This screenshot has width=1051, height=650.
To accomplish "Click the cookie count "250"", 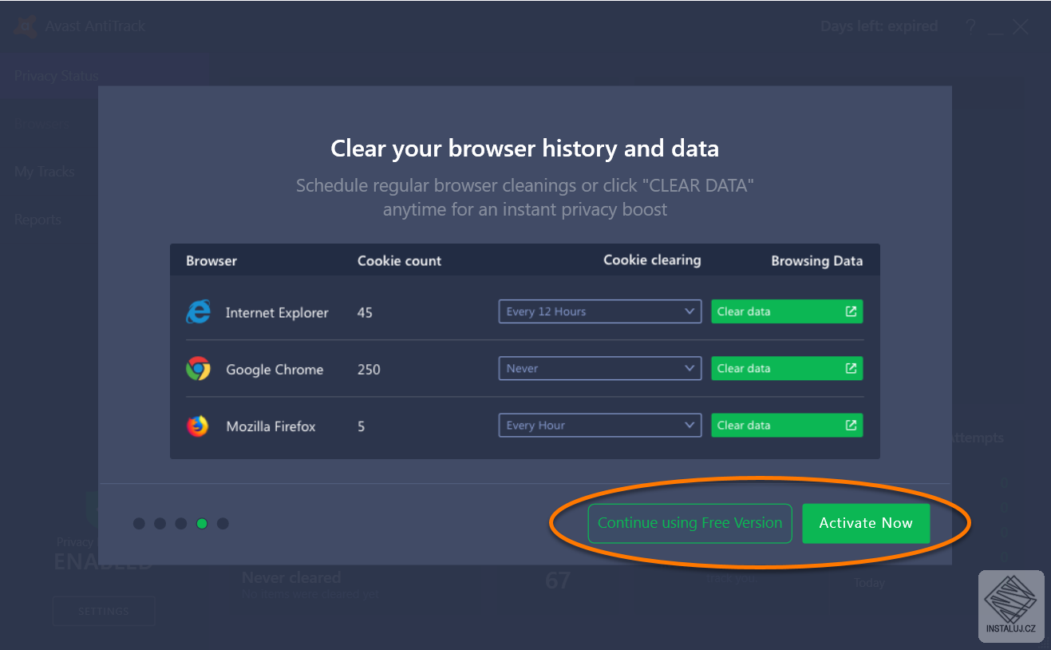I will pyautogui.click(x=369, y=370).
